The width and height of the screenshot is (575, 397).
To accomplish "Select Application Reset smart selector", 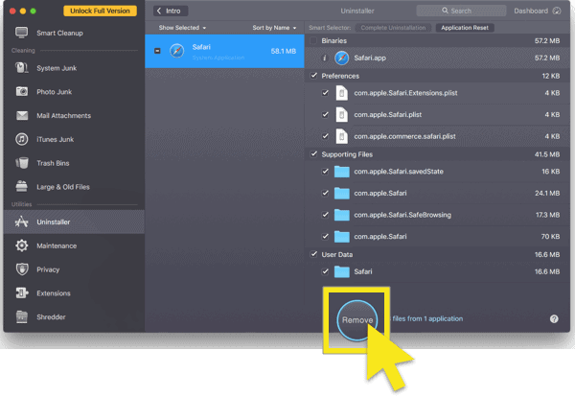I will [x=465, y=28].
